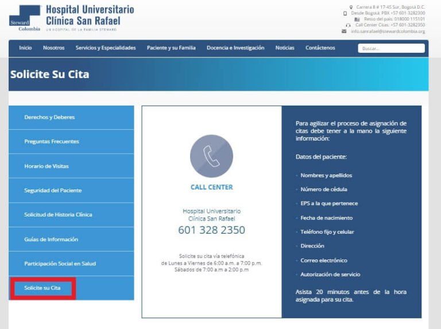Screen dimensions: 441x329
Task: Click the location pin icon beside the address
Action: (x=351, y=7)
